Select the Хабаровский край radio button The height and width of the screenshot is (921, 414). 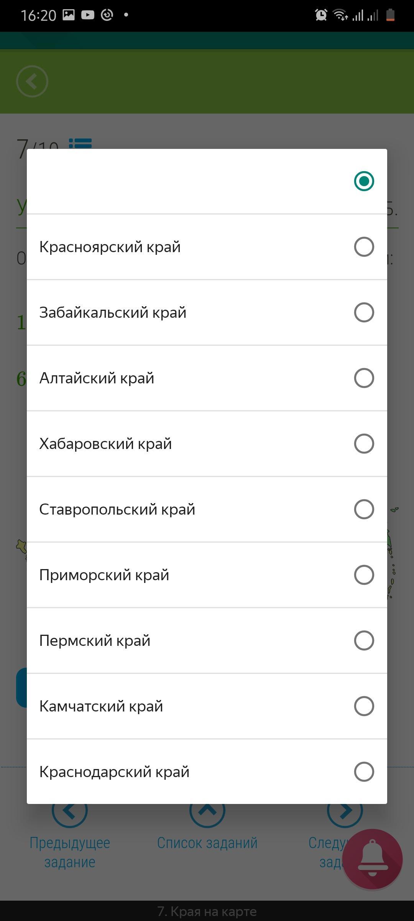coord(364,444)
